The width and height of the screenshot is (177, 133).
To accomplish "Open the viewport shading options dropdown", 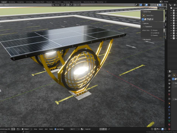I will tap(165, 5).
